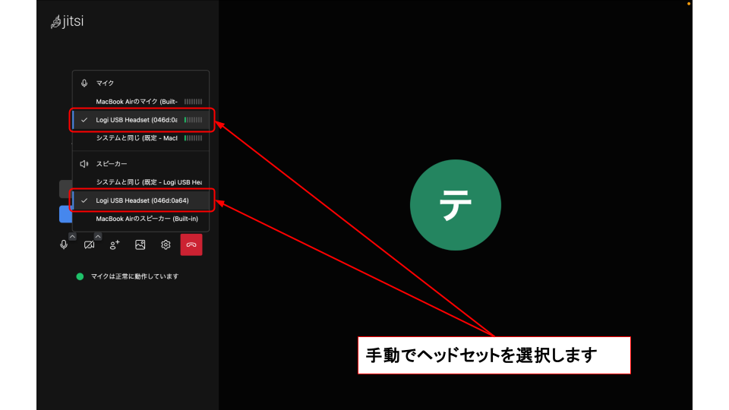Hang up with the red phone icon
The width and height of the screenshot is (729, 410).
[191, 244]
